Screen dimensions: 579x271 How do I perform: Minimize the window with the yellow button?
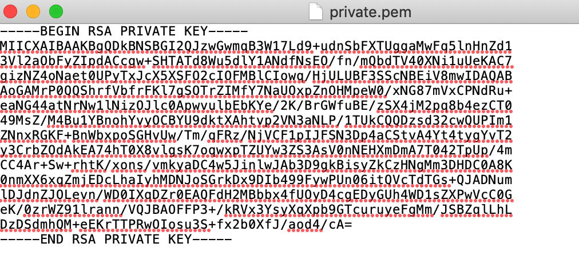pyautogui.click(x=33, y=11)
